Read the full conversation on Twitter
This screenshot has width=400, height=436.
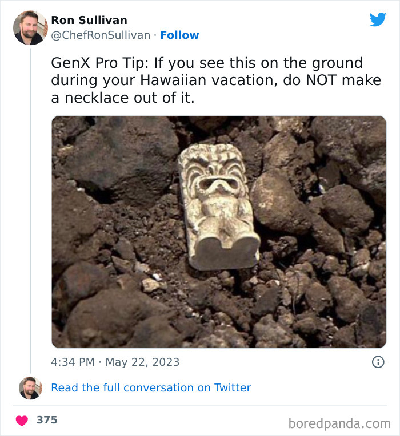click(151, 388)
